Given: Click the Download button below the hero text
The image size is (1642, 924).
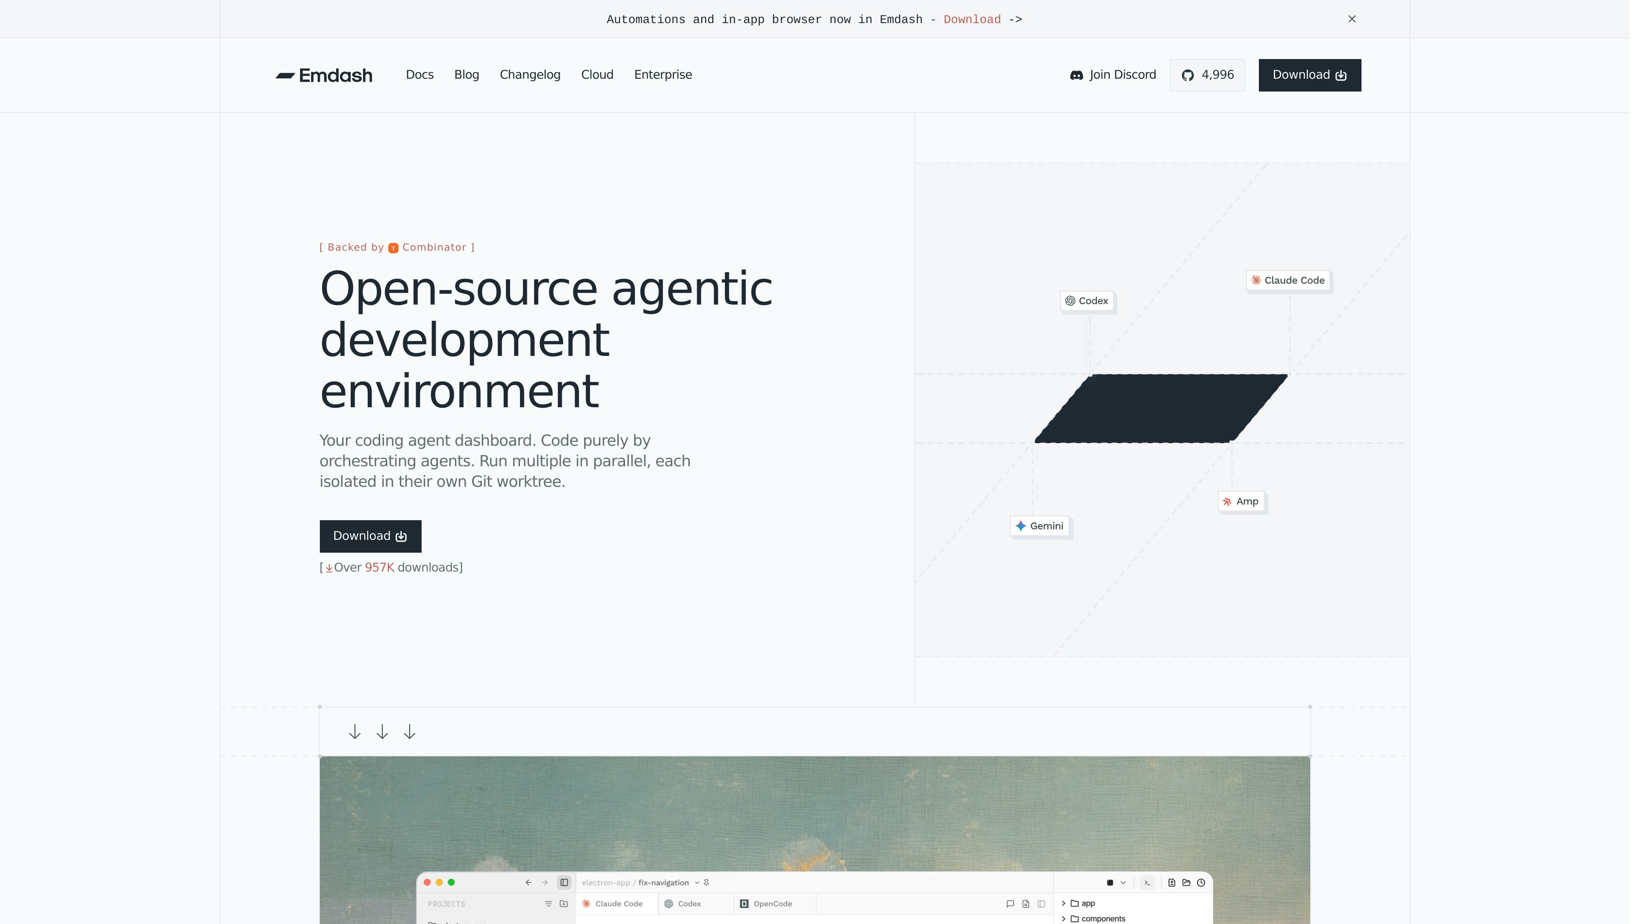Looking at the screenshot, I should pos(370,536).
